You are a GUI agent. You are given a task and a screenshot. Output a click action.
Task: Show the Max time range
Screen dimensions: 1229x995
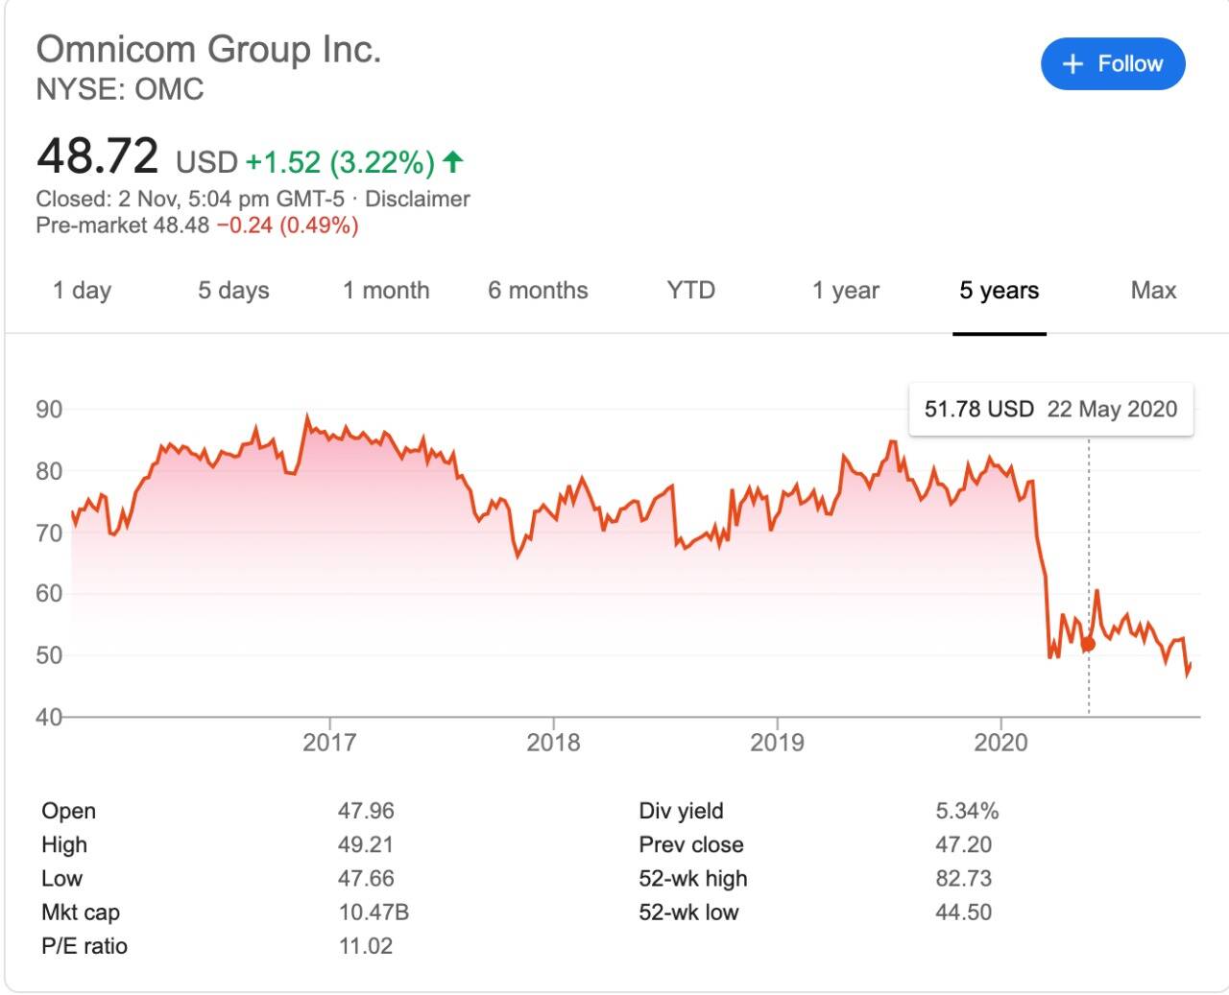click(1153, 291)
